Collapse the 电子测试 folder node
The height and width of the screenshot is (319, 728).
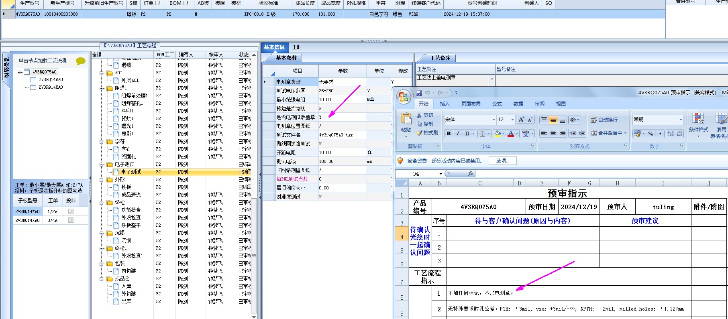(x=102, y=165)
